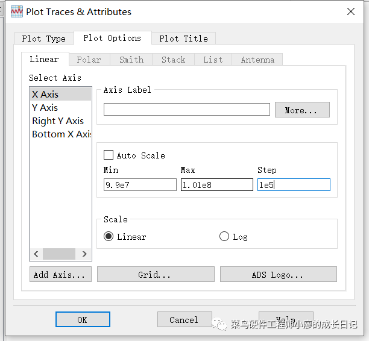
Task: Close the Plot Traces & Attributes dialog
Action: (x=351, y=11)
